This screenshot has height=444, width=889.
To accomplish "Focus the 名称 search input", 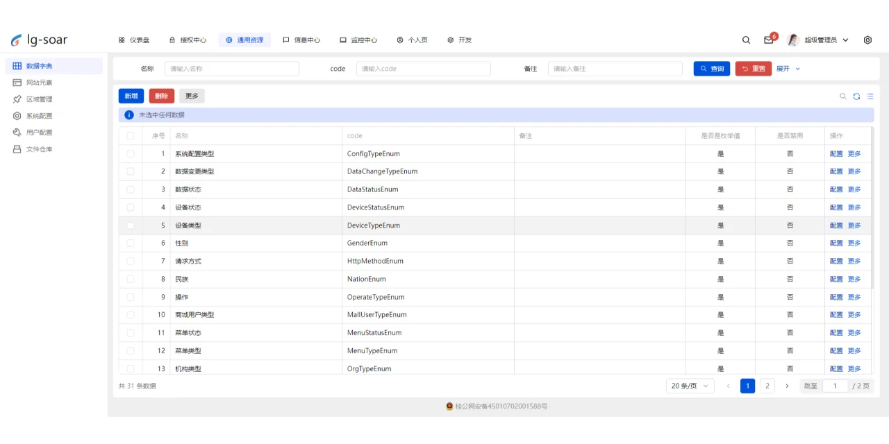I will pos(232,69).
